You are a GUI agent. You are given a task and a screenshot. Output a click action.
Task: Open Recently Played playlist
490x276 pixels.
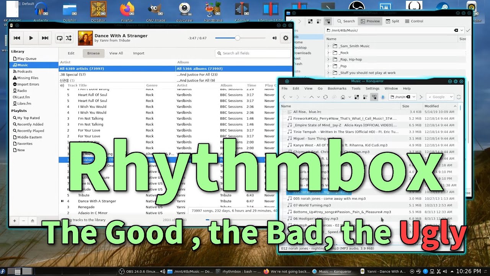[34, 131]
